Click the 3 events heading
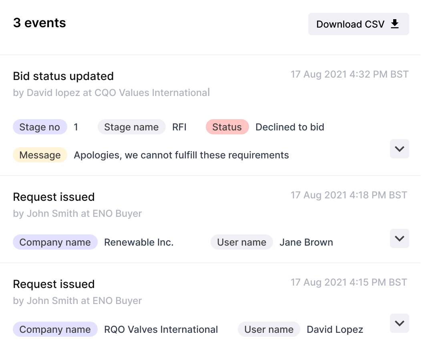This screenshot has height=356, width=422. coord(40,23)
